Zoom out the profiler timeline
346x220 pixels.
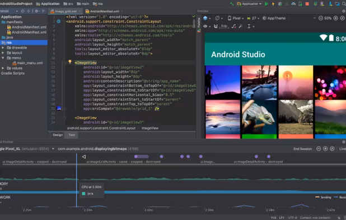[319, 149]
